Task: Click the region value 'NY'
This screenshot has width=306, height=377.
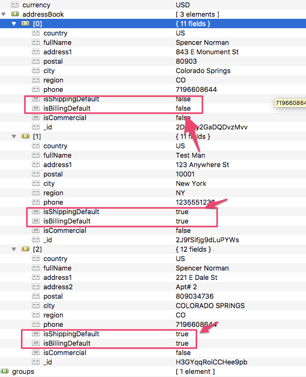Action: pyautogui.click(x=180, y=193)
